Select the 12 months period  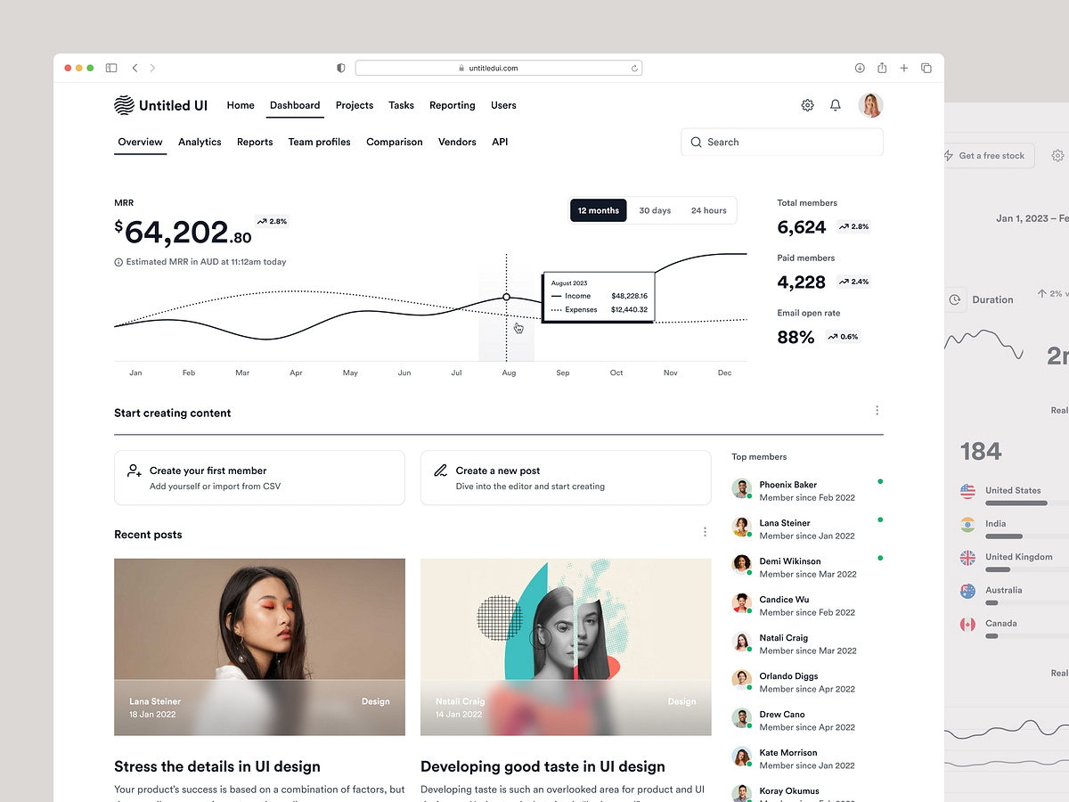(x=598, y=210)
